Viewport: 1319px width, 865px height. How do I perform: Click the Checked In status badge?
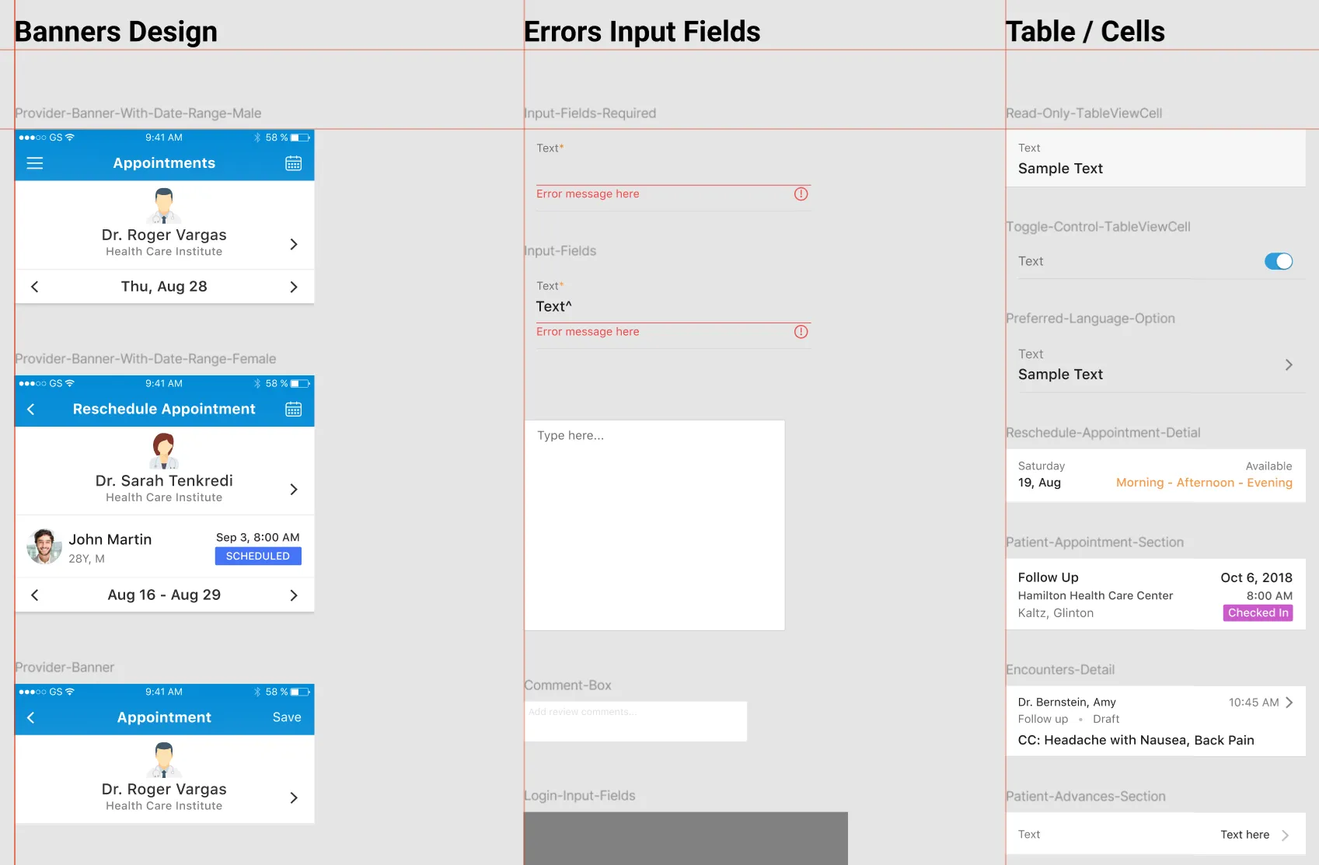1258,613
